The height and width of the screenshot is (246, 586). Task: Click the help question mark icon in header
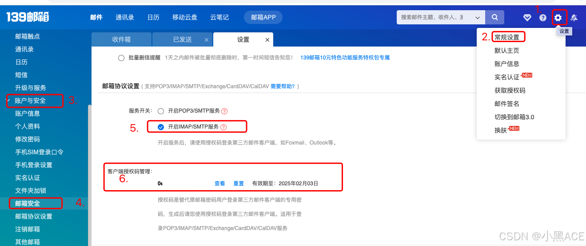(543, 18)
